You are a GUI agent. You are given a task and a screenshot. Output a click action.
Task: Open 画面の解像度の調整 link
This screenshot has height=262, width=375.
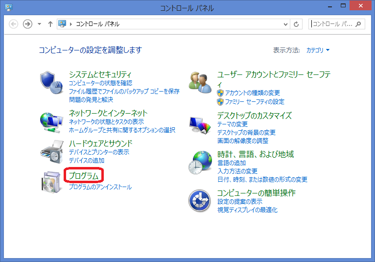coord(243,141)
